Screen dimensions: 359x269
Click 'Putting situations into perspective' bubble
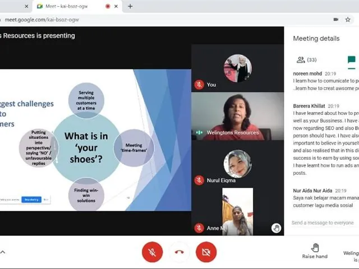[x=39, y=148]
